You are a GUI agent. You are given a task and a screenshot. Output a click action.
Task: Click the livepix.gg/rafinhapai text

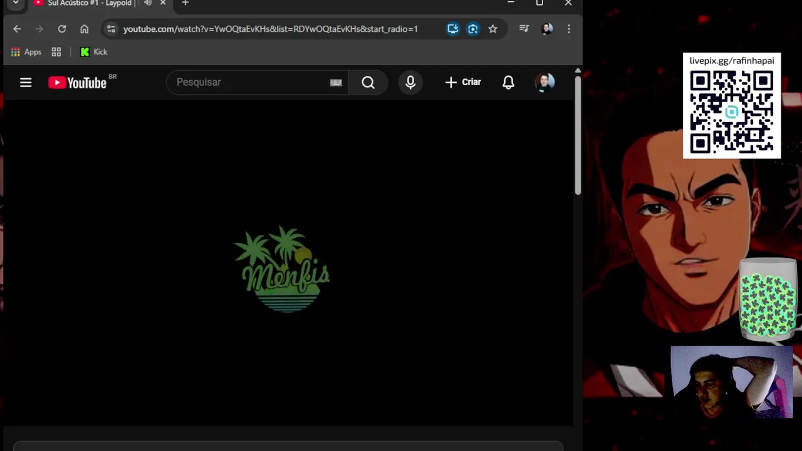tap(732, 61)
